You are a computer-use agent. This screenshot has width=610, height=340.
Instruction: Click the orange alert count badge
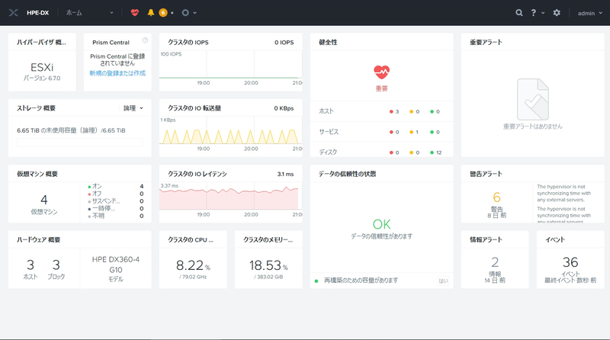[163, 13]
